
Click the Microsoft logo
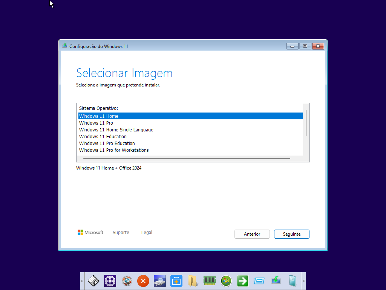pyautogui.click(x=90, y=232)
